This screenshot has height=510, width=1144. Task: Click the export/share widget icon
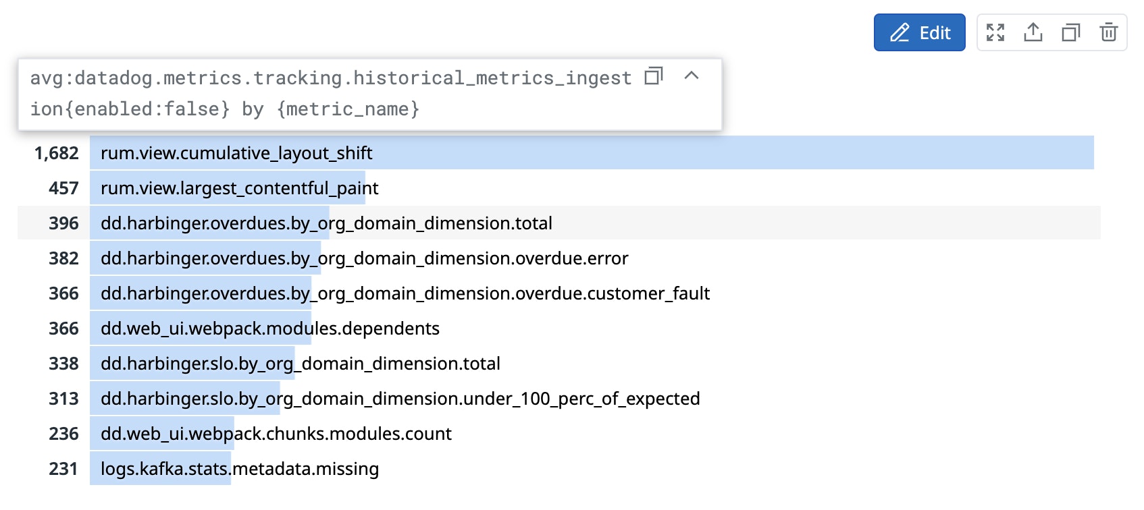click(x=1033, y=32)
